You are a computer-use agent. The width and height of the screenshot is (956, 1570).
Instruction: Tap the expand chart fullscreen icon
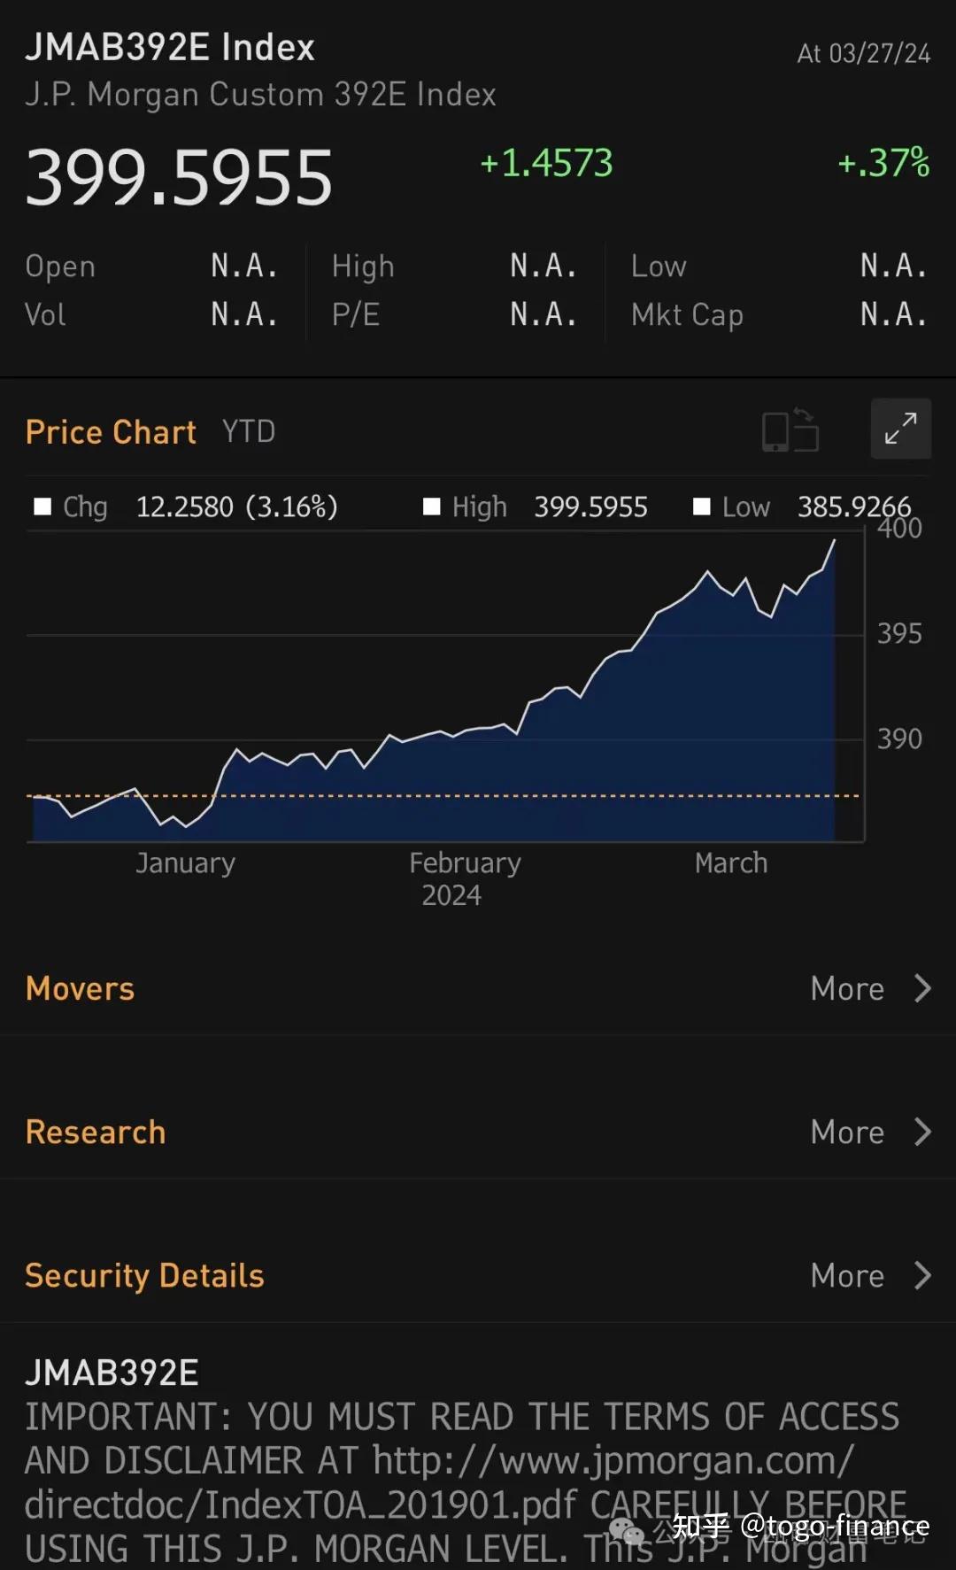(901, 429)
